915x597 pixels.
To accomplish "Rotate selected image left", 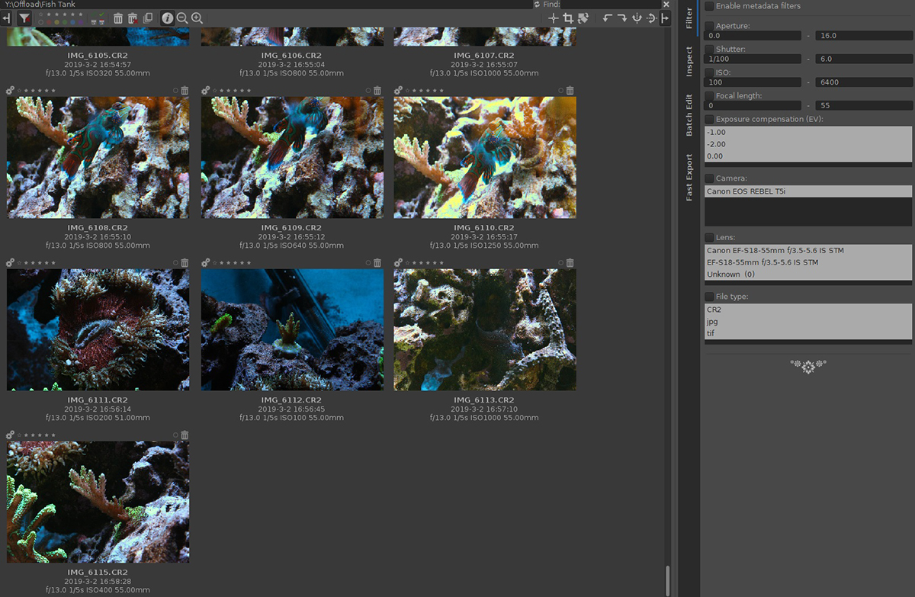I will point(608,18).
